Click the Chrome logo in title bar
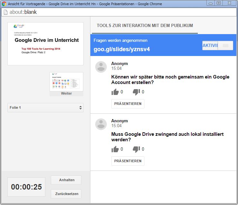 click(x=4, y=4)
